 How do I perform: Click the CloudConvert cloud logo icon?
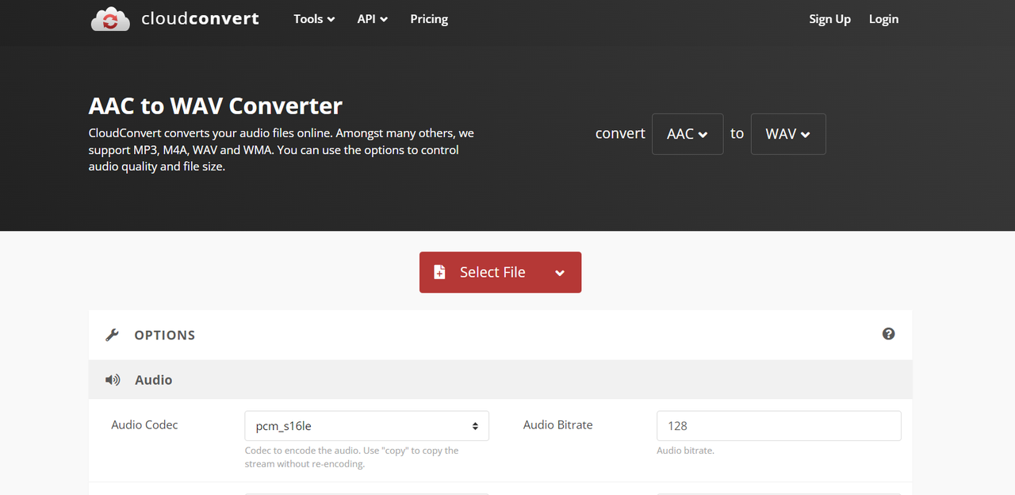click(110, 19)
